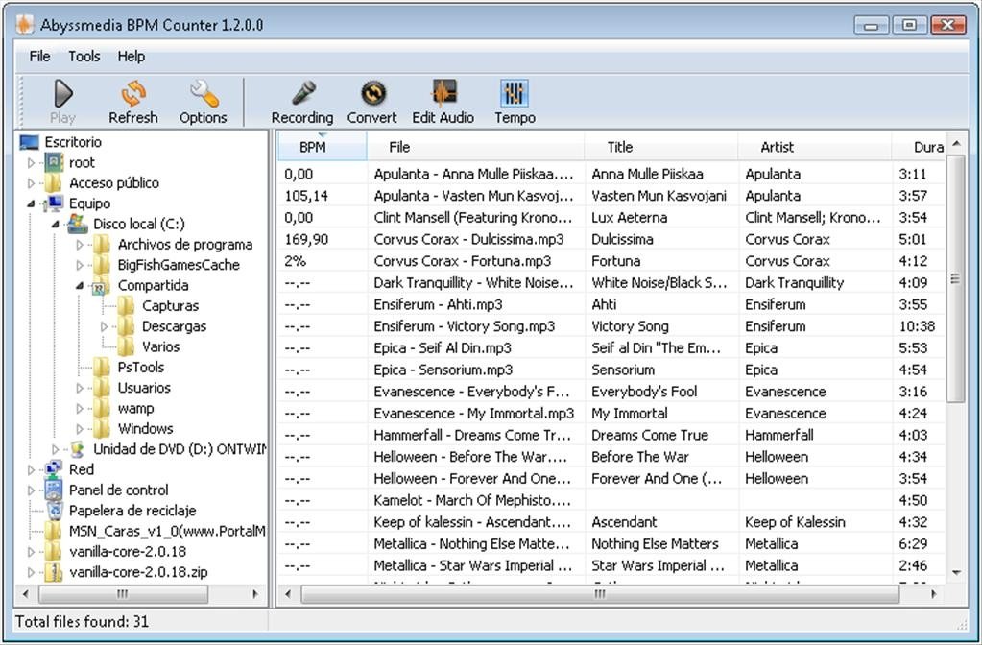Click the vanilla-core-2.0.18.zip archive icon
982x645 pixels.
[54, 572]
